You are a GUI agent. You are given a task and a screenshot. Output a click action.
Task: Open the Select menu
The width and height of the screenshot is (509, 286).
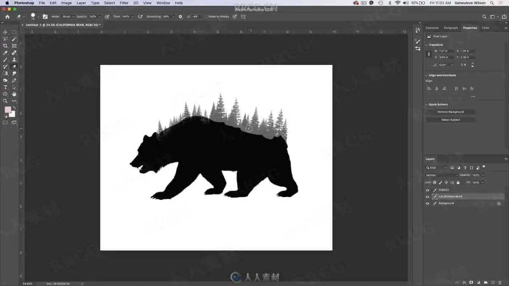tap(109, 3)
